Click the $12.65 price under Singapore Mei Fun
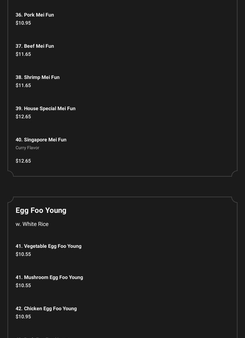The height and width of the screenshot is (338, 245). pyautogui.click(x=23, y=161)
